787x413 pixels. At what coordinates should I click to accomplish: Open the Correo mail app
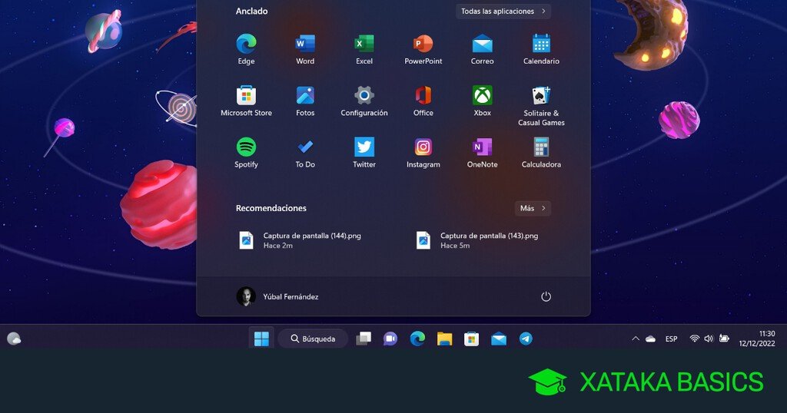[x=483, y=50]
